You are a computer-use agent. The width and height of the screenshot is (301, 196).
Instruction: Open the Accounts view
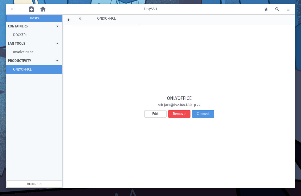click(x=34, y=184)
